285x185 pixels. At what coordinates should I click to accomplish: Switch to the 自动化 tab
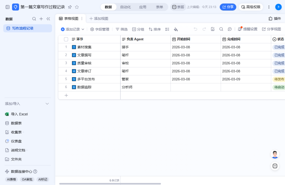125,7
